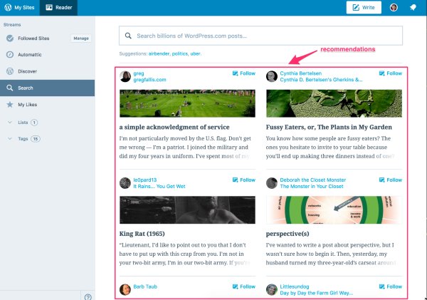This screenshot has width=427, height=300.
Task: Click the Write button
Action: [364, 8]
